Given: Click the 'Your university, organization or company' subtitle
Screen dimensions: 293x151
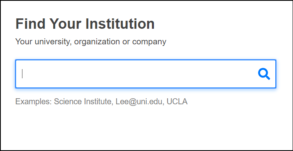Looking at the screenshot, I should (x=91, y=42).
